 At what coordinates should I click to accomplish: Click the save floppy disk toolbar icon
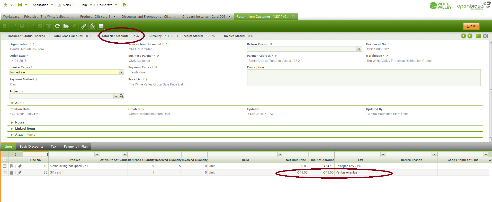[22, 26]
